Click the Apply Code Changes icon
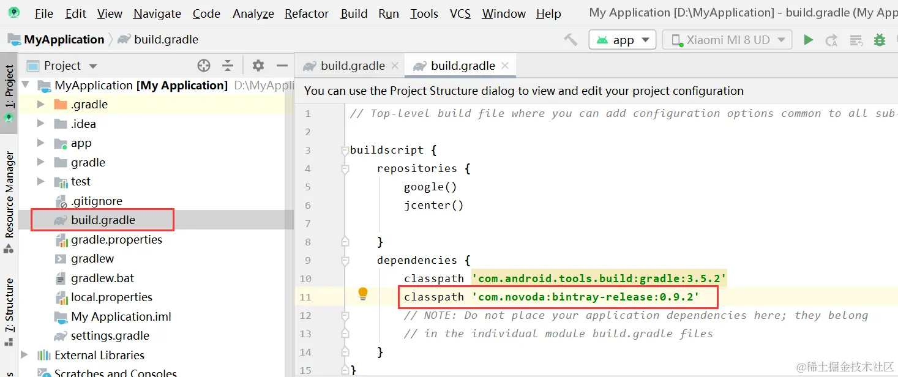 [856, 40]
